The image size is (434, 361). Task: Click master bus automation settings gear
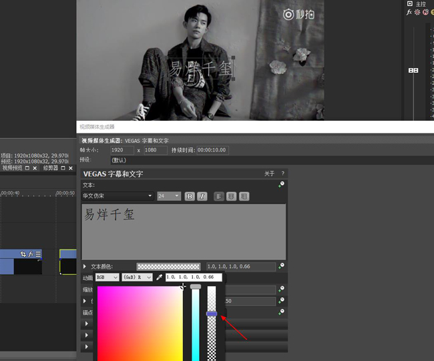(417, 12)
